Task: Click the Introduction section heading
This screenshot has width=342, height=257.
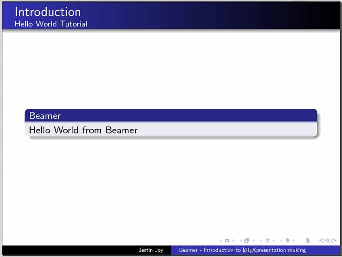Action: (x=48, y=12)
